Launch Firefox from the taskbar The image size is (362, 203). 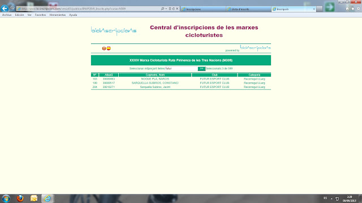point(20,198)
